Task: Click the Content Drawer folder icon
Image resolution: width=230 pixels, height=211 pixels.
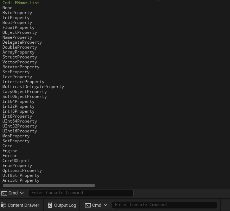Action: point(4,205)
